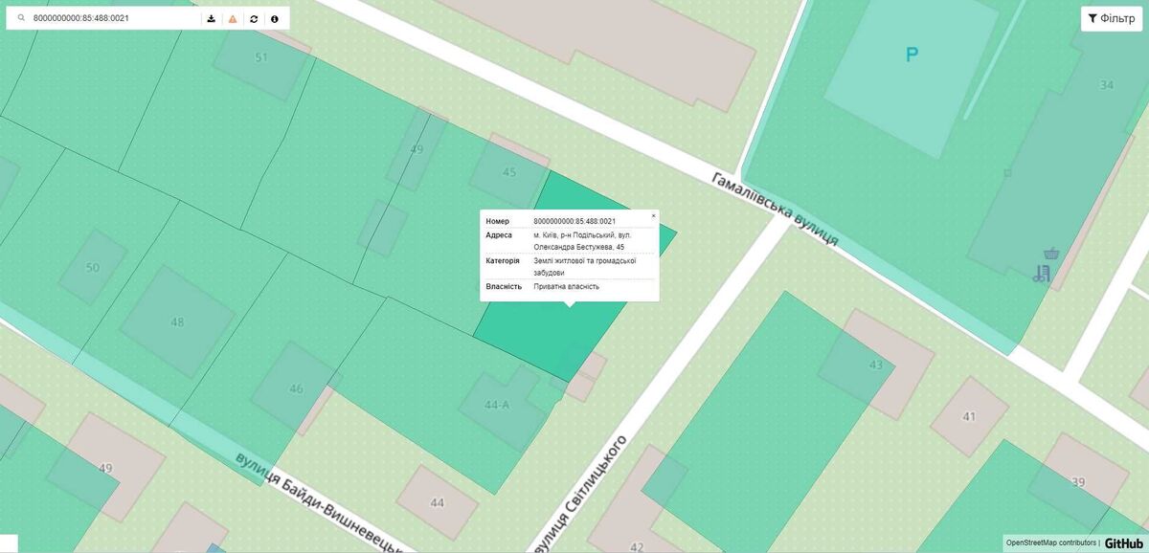This screenshot has height=553, width=1149.
Task: Select building 44-А parcel
Action: coord(497,405)
